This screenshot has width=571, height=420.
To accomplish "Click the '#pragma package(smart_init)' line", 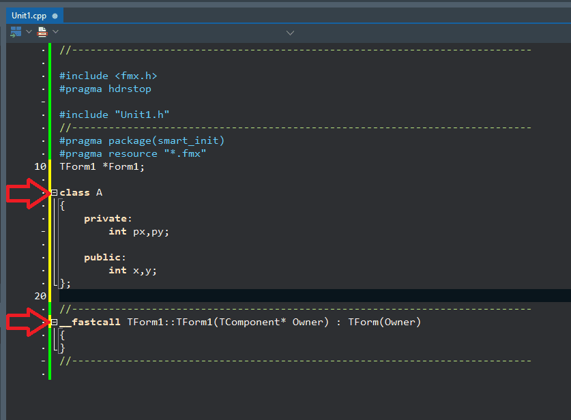I will 142,141.
